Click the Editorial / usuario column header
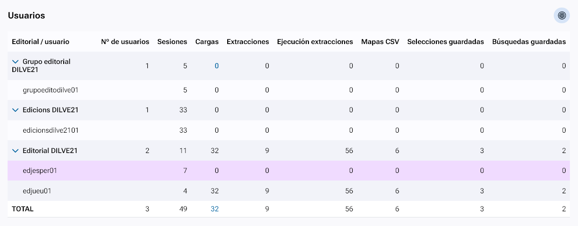The height and width of the screenshot is (226, 578). (40, 42)
